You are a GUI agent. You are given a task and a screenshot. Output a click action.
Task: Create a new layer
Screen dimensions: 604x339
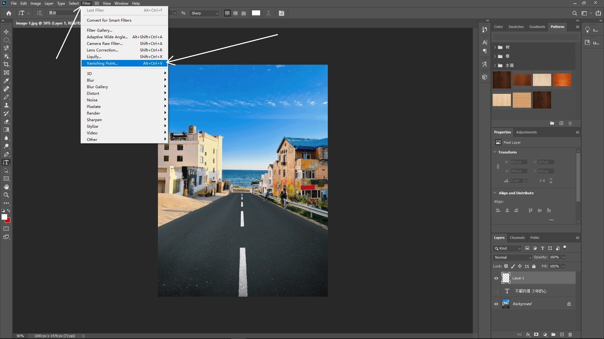point(562,335)
